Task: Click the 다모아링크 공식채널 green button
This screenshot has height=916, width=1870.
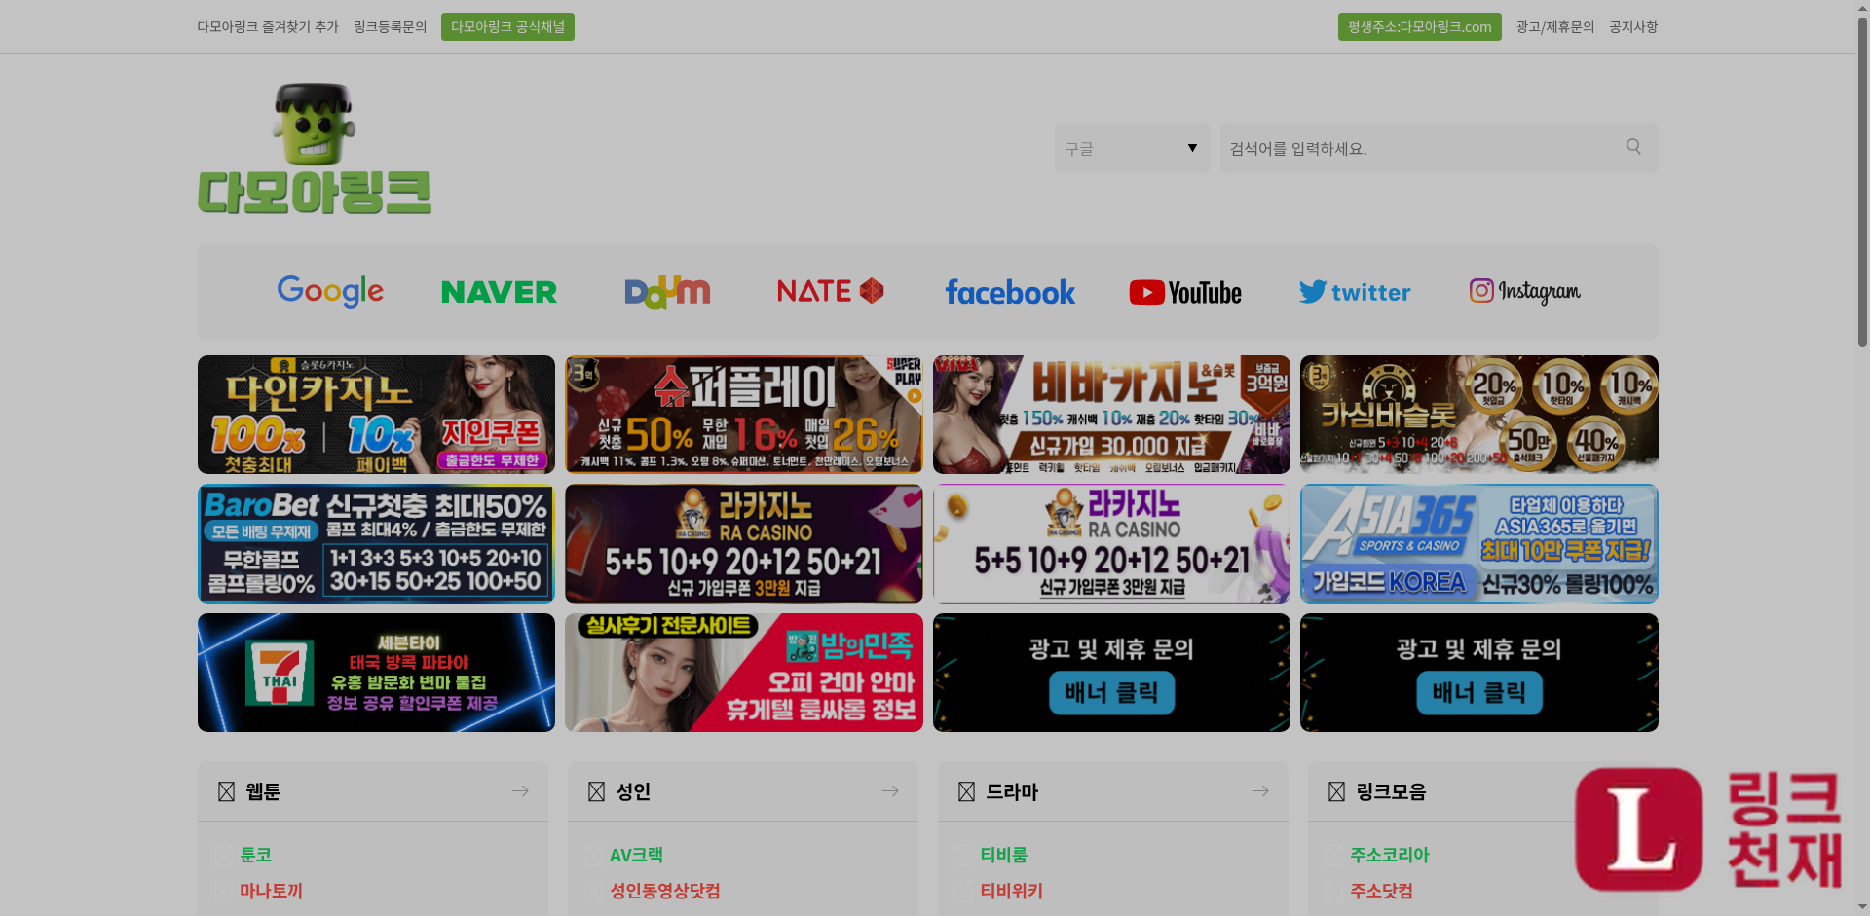Action: pos(507,27)
